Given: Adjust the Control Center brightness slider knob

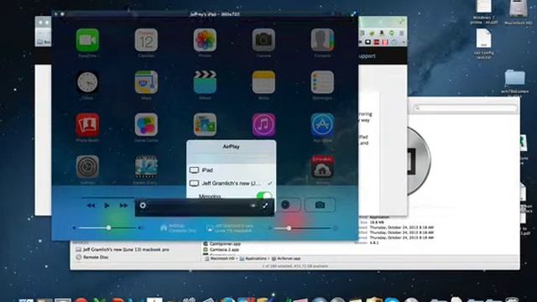Looking at the screenshot, I should tap(289, 228).
